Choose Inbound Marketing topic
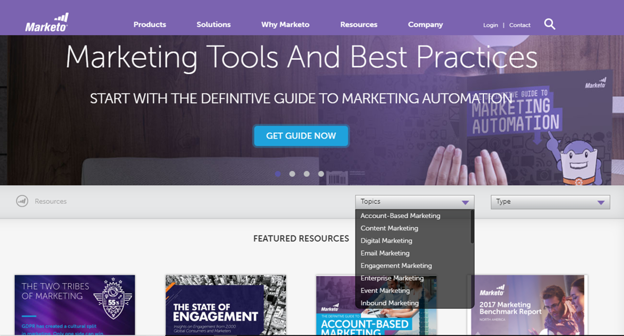Viewport: 624px width, 336px height. click(x=389, y=303)
